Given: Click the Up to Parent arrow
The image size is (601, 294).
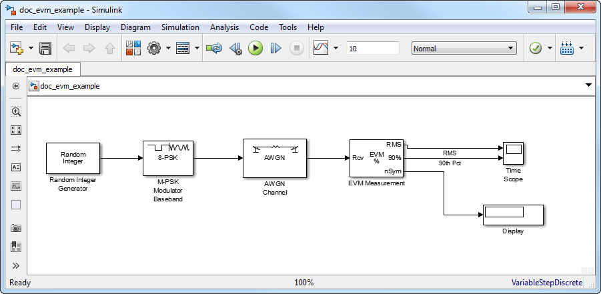Looking at the screenshot, I should pos(110,48).
